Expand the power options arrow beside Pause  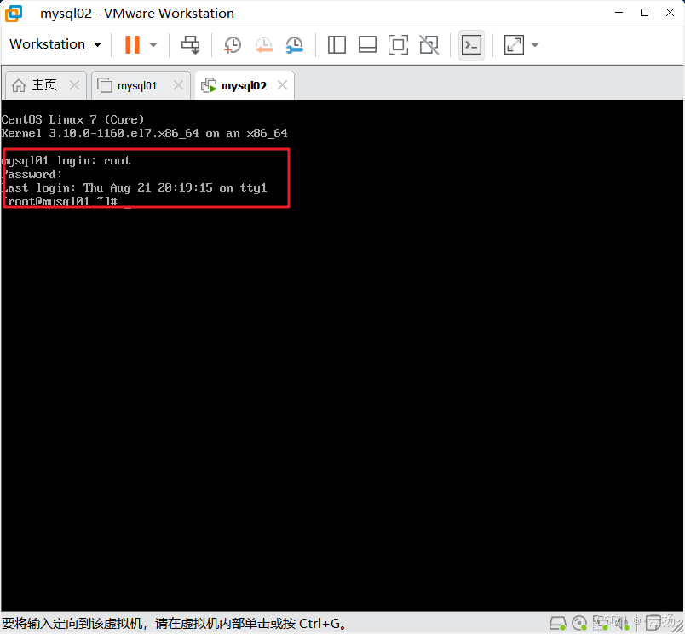[153, 44]
